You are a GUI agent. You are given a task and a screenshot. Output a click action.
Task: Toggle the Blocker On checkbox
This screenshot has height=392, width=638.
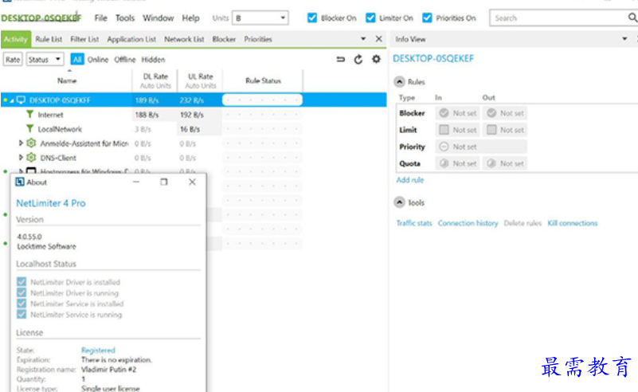point(312,18)
